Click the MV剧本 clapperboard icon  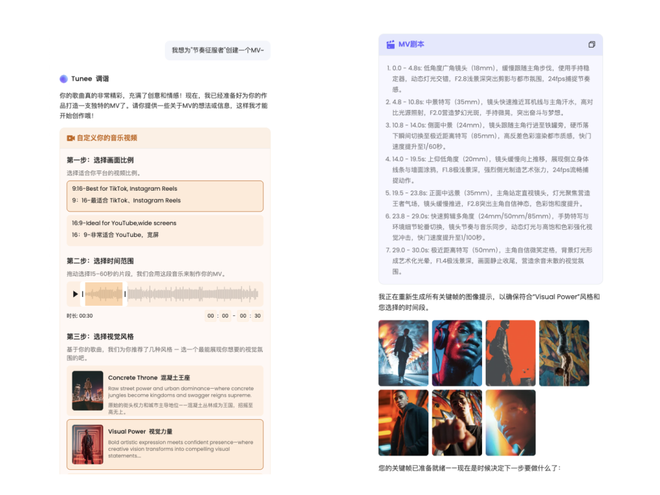pyautogui.click(x=391, y=44)
